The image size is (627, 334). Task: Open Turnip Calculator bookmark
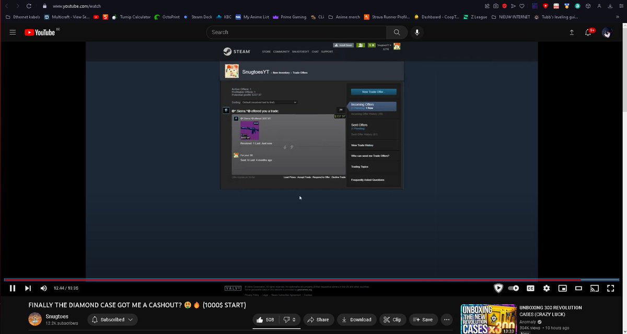(131, 17)
